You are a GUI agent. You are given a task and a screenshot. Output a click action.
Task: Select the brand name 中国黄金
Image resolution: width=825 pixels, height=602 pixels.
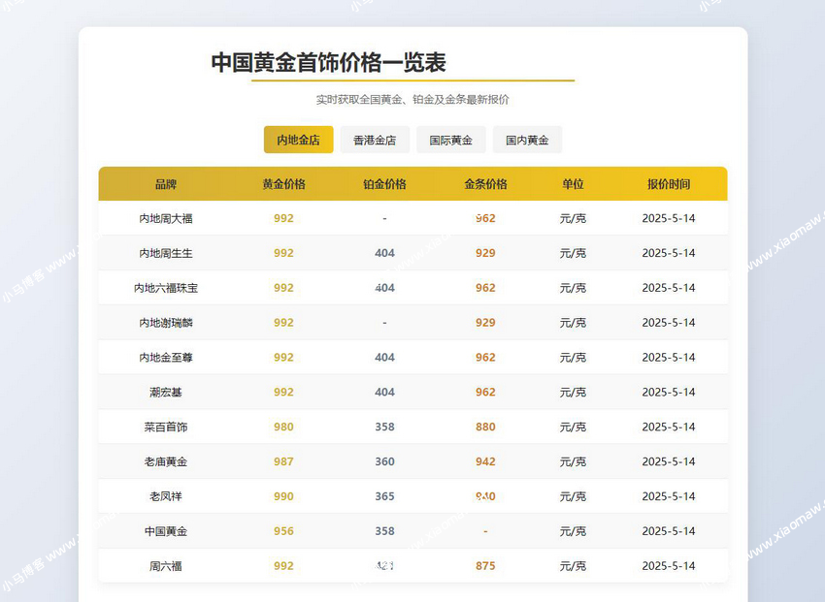(x=166, y=531)
